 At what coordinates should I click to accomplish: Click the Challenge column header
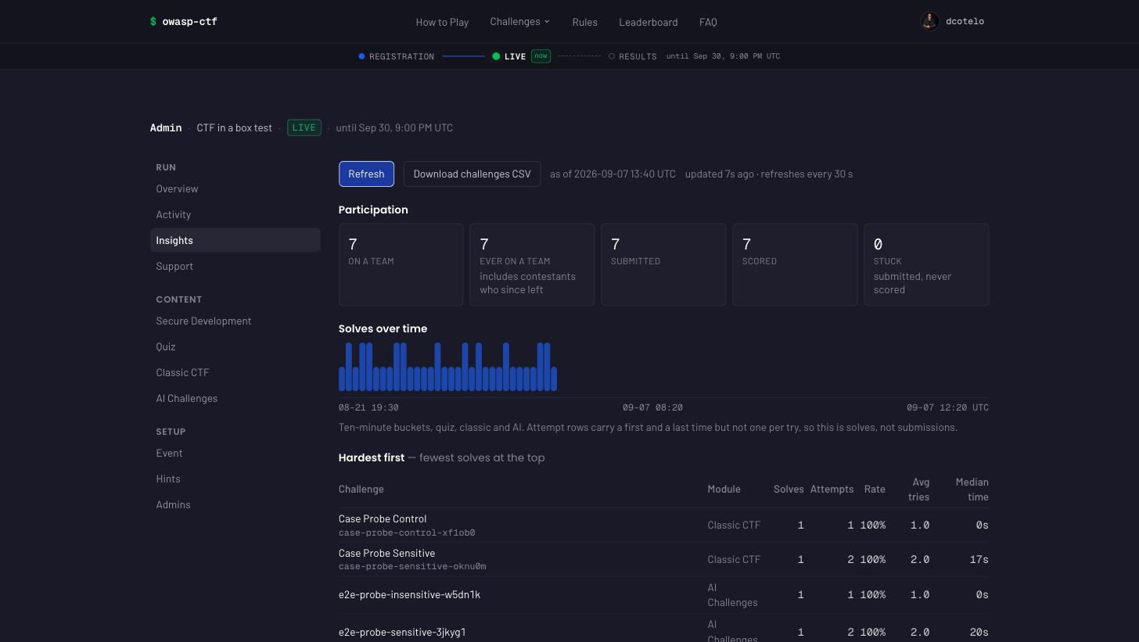coord(361,489)
